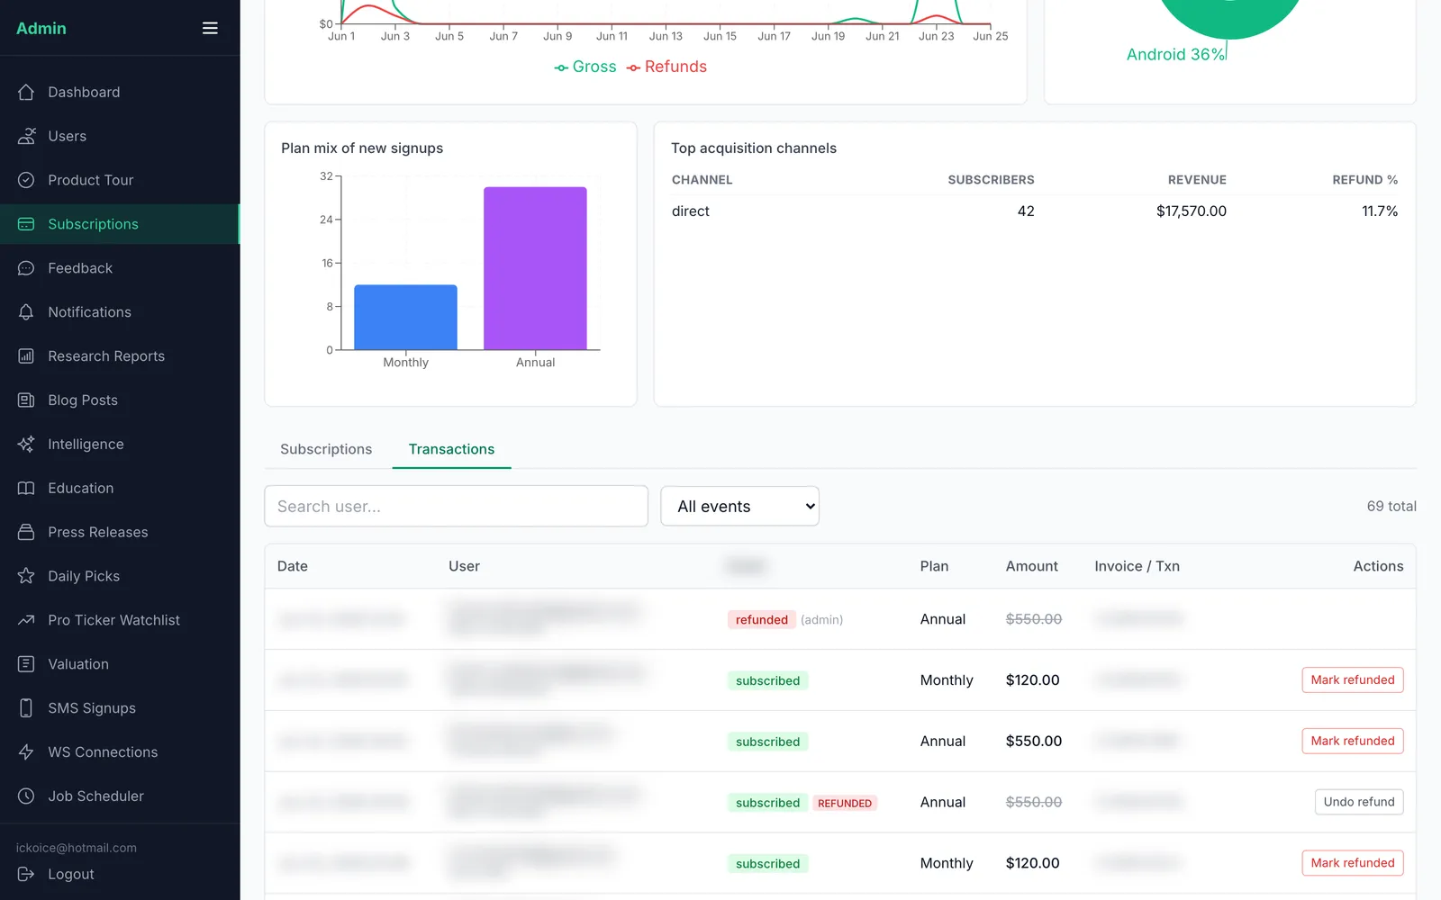Click the REFUND % column header

[x=1364, y=180]
